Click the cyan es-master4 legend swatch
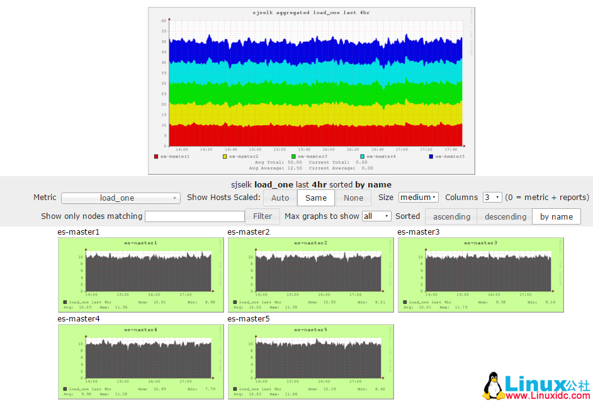 click(x=362, y=156)
